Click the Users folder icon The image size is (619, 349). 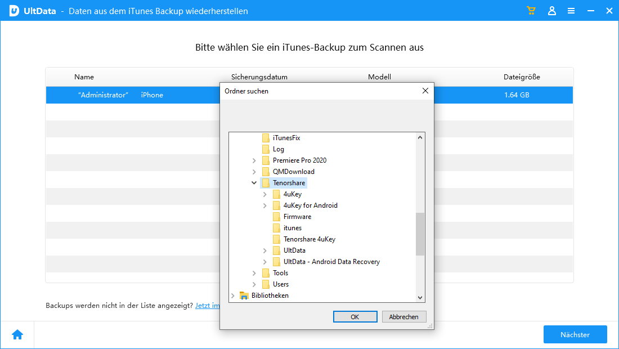266,284
